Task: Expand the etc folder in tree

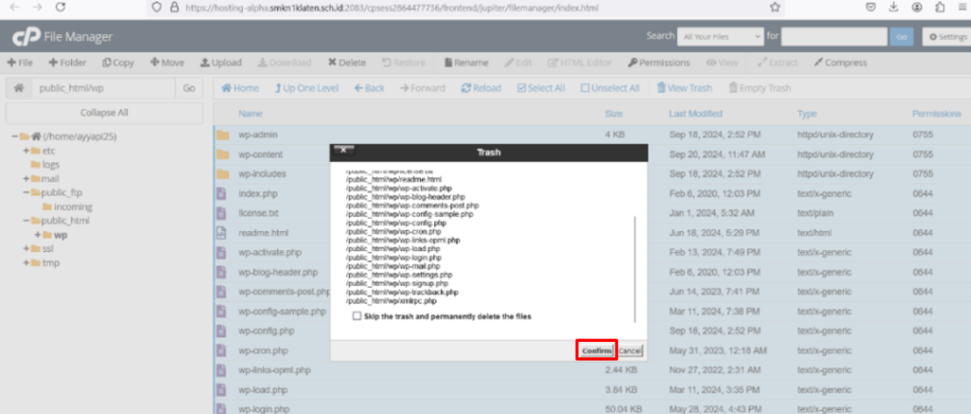Action: point(27,151)
